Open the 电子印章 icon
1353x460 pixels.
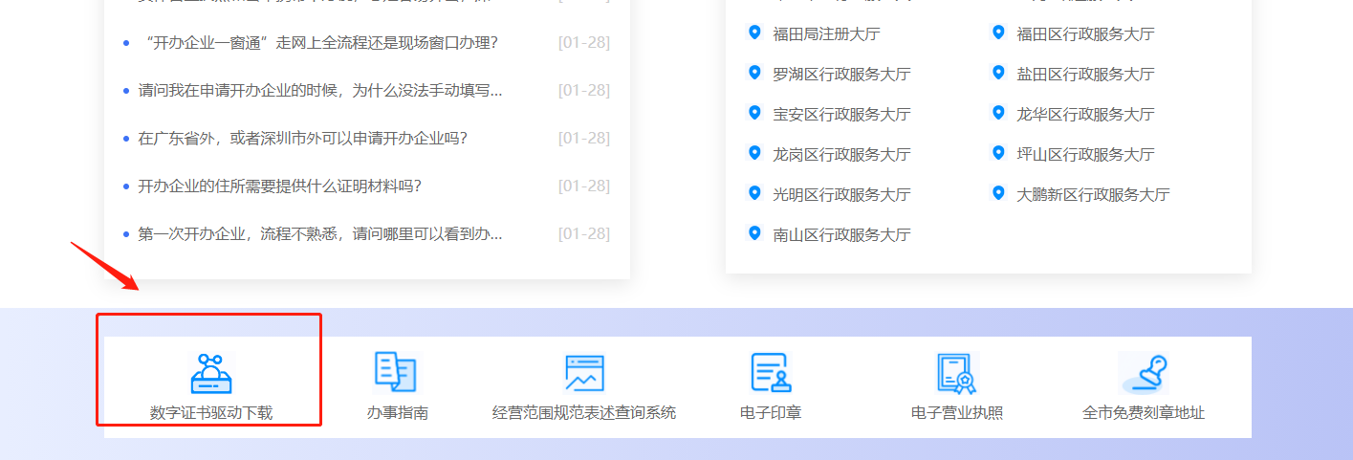(771, 372)
